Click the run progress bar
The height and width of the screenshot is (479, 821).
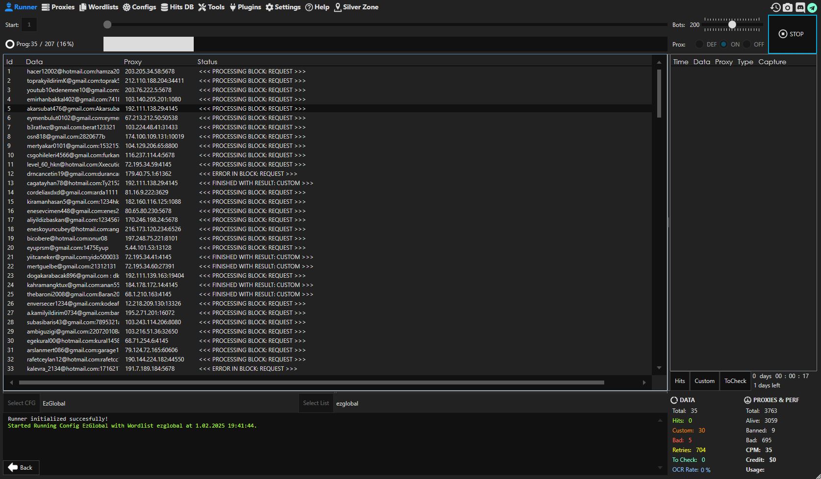pos(385,44)
